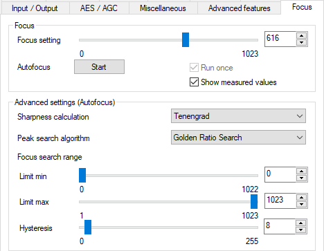Expand the Peak search algorithm combo box
This screenshot has height=251, width=324.
click(x=238, y=138)
